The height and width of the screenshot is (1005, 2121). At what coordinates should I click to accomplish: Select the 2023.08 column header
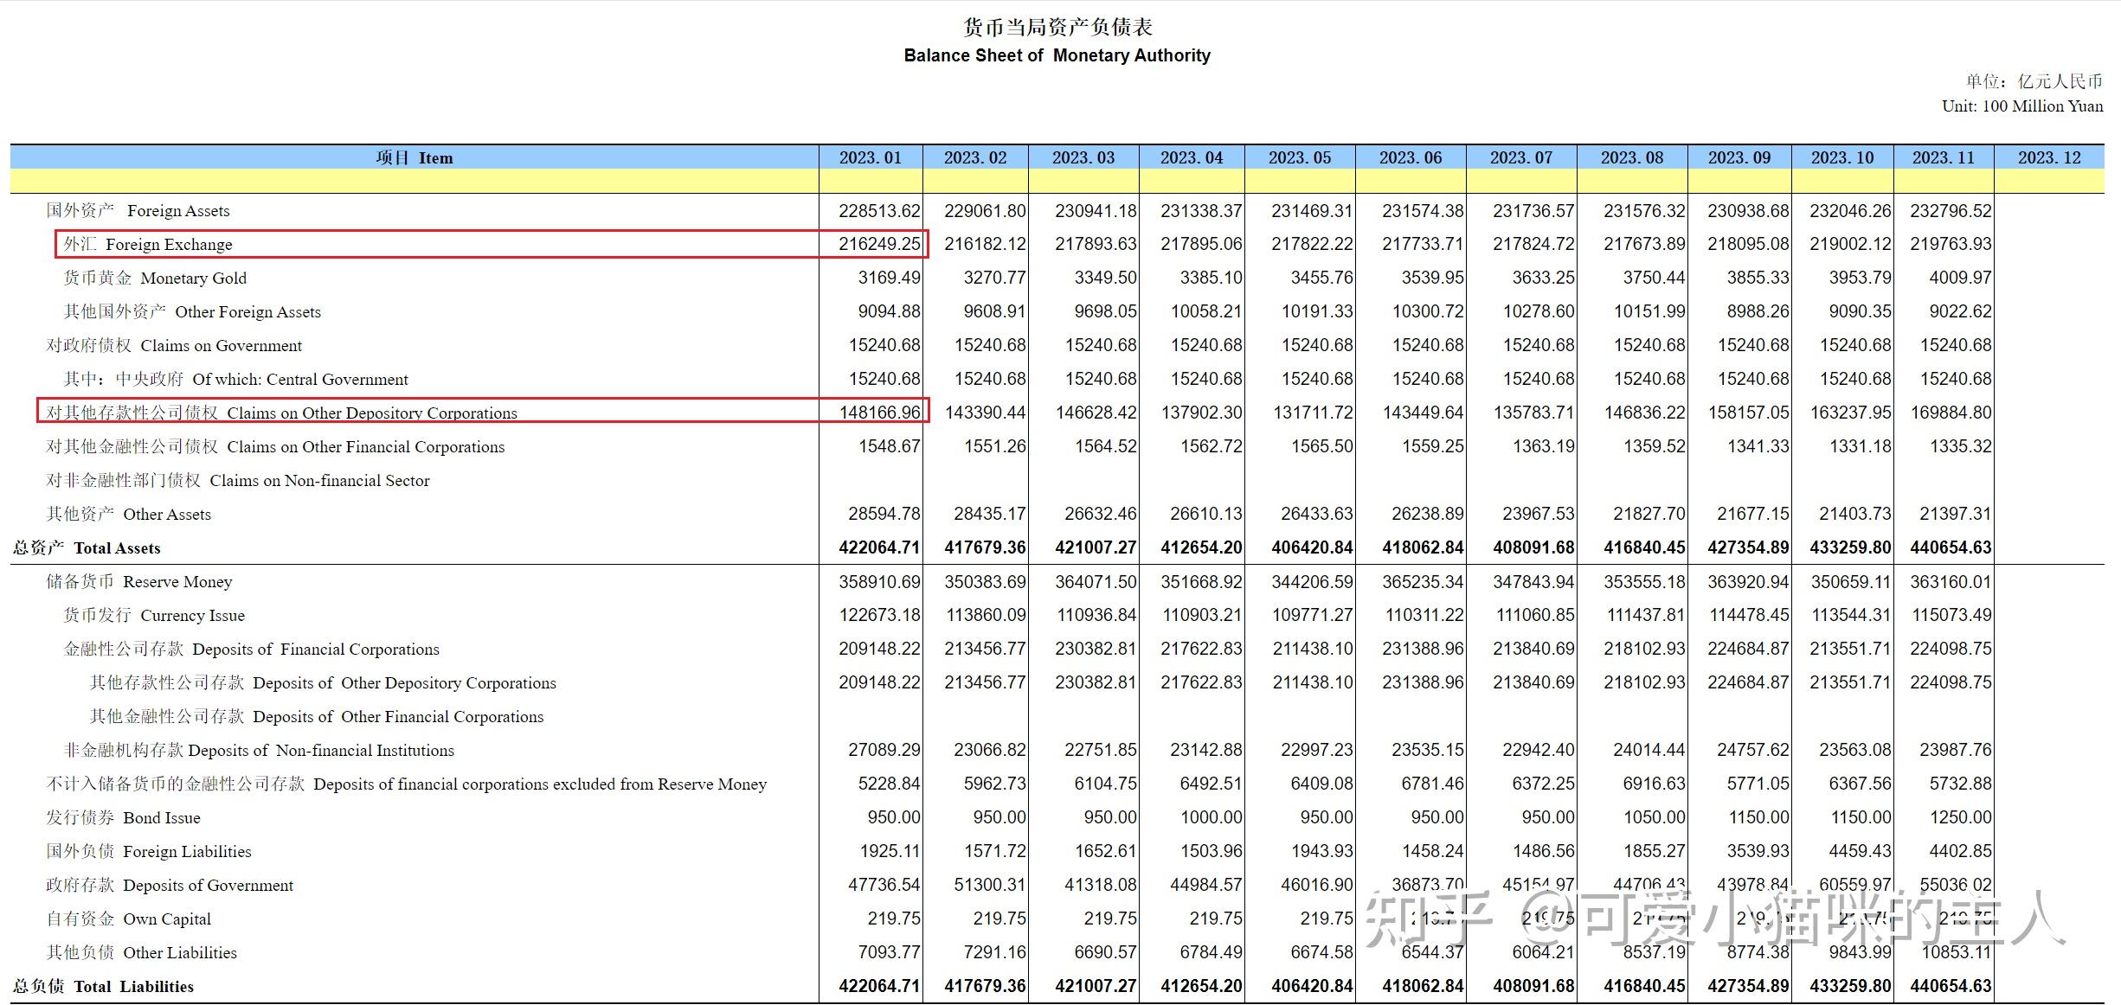point(1632,157)
